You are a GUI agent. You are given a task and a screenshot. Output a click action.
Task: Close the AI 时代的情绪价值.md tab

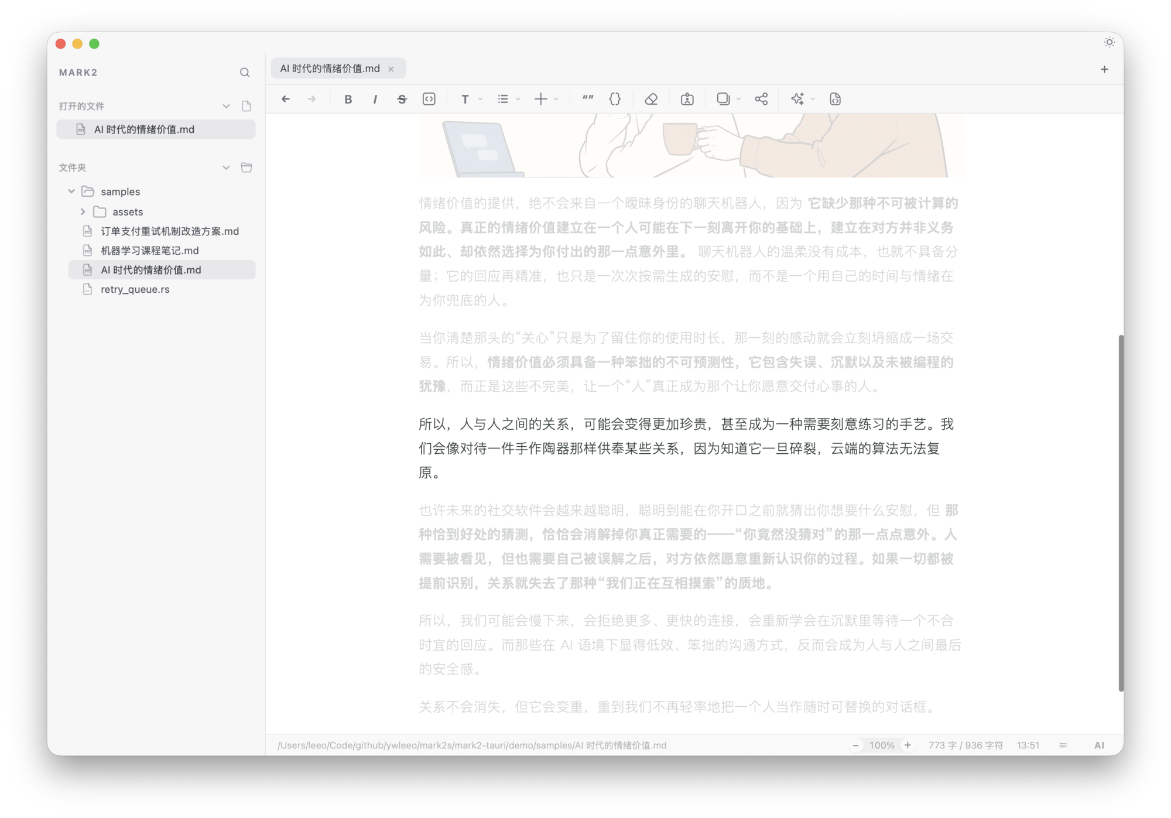(391, 69)
